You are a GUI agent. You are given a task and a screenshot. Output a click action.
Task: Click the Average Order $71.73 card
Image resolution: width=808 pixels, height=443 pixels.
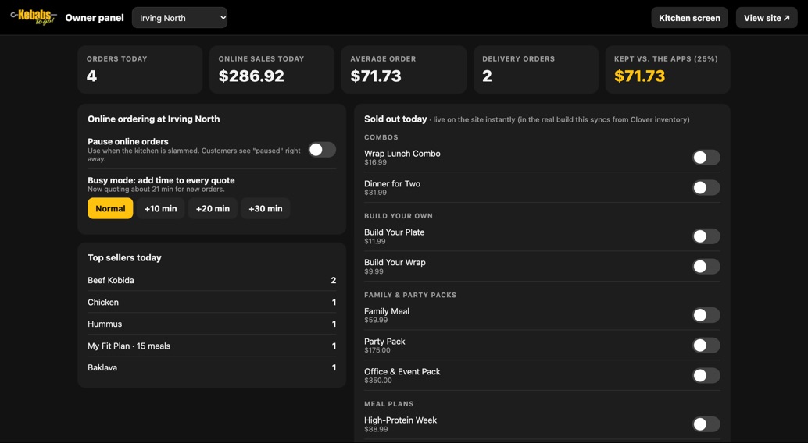[x=404, y=69]
